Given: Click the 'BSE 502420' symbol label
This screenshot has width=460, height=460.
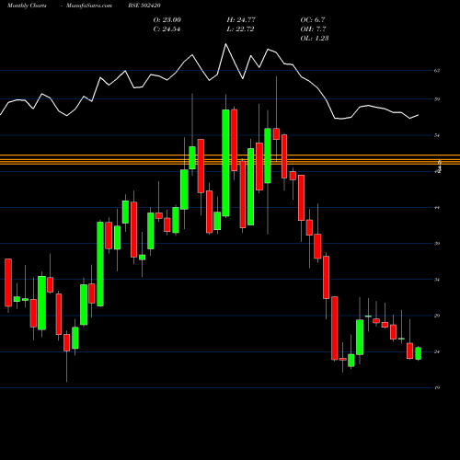Looking at the screenshot, I should click(x=144, y=6).
